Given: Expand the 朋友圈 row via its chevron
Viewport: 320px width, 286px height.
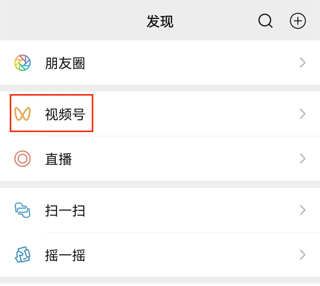Looking at the screenshot, I should [303, 62].
